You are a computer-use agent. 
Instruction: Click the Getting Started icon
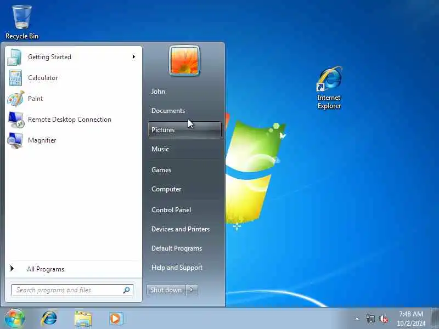[x=15, y=57]
